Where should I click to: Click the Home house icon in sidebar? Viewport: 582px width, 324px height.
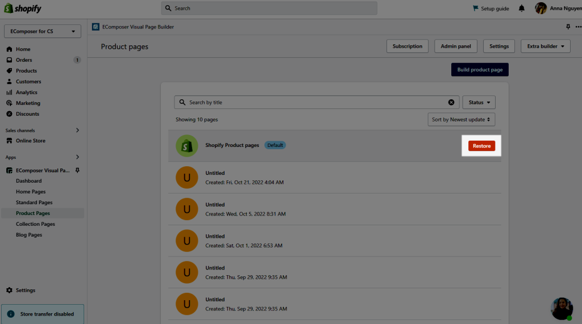pos(9,49)
